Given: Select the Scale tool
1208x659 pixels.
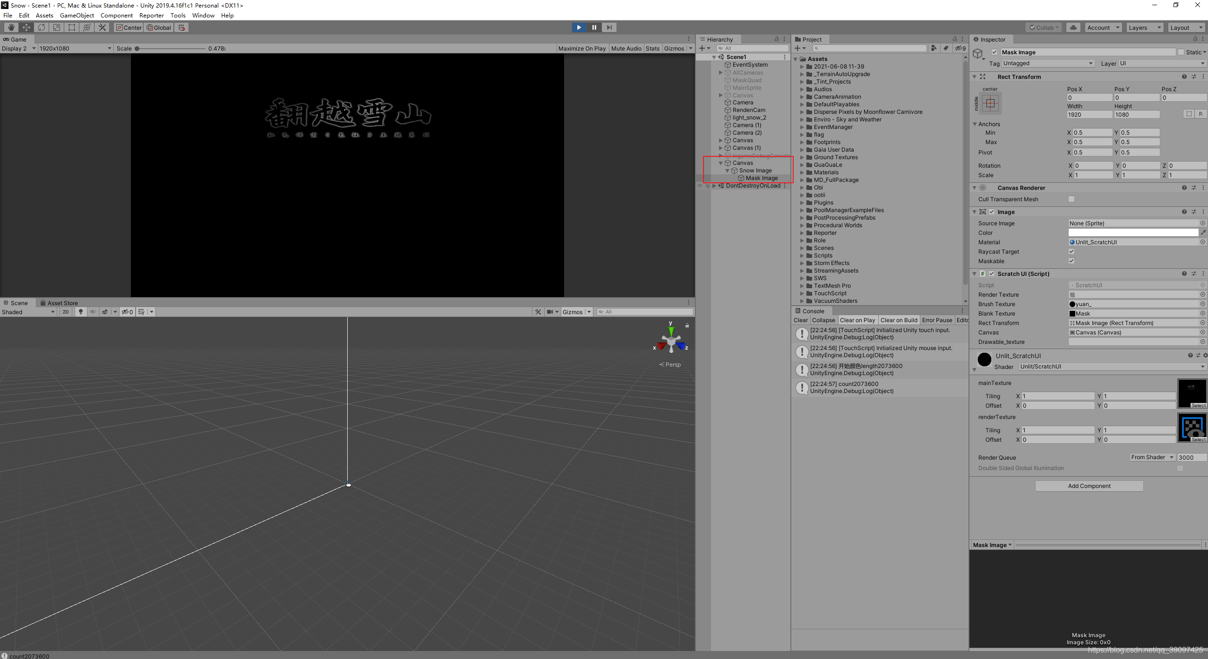Looking at the screenshot, I should tap(56, 27).
